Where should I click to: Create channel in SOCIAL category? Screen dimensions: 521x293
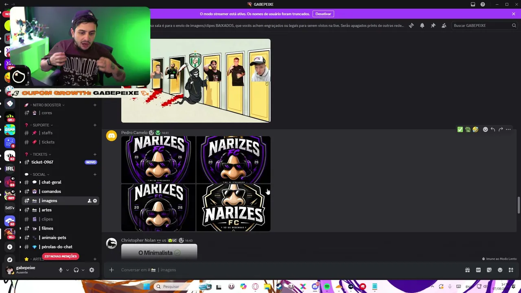coord(95,175)
